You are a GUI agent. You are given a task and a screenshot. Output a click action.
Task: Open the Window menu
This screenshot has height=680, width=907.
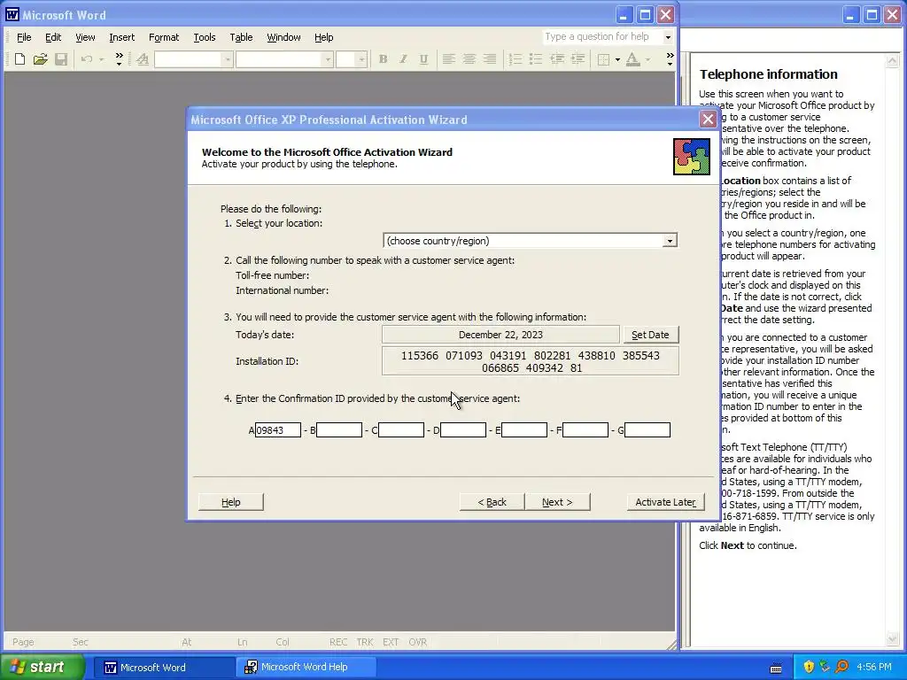(x=283, y=37)
